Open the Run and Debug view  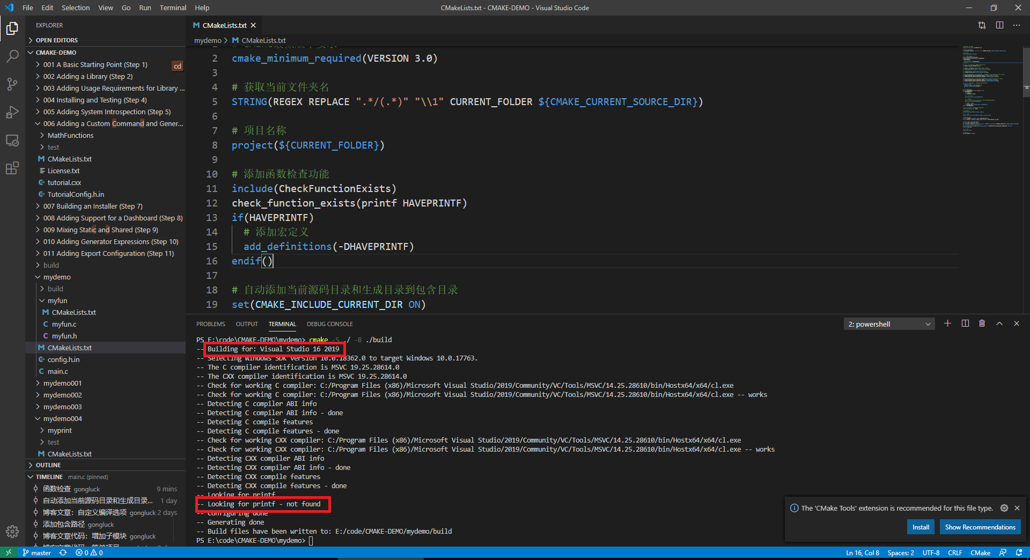point(12,112)
